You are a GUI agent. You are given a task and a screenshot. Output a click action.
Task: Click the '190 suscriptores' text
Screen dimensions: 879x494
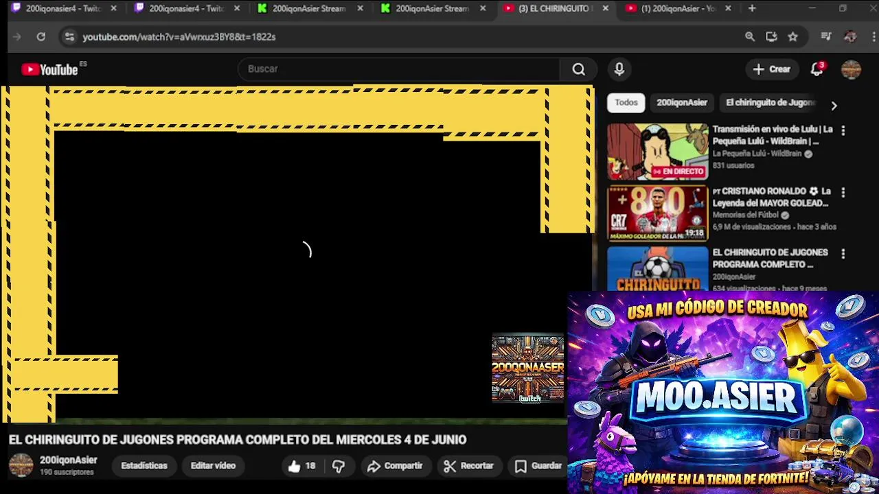67,472
